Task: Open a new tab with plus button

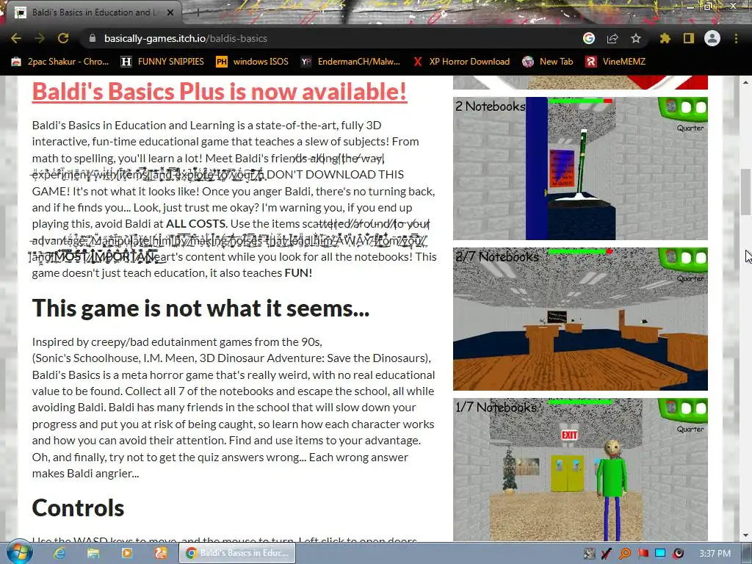Action: click(198, 12)
